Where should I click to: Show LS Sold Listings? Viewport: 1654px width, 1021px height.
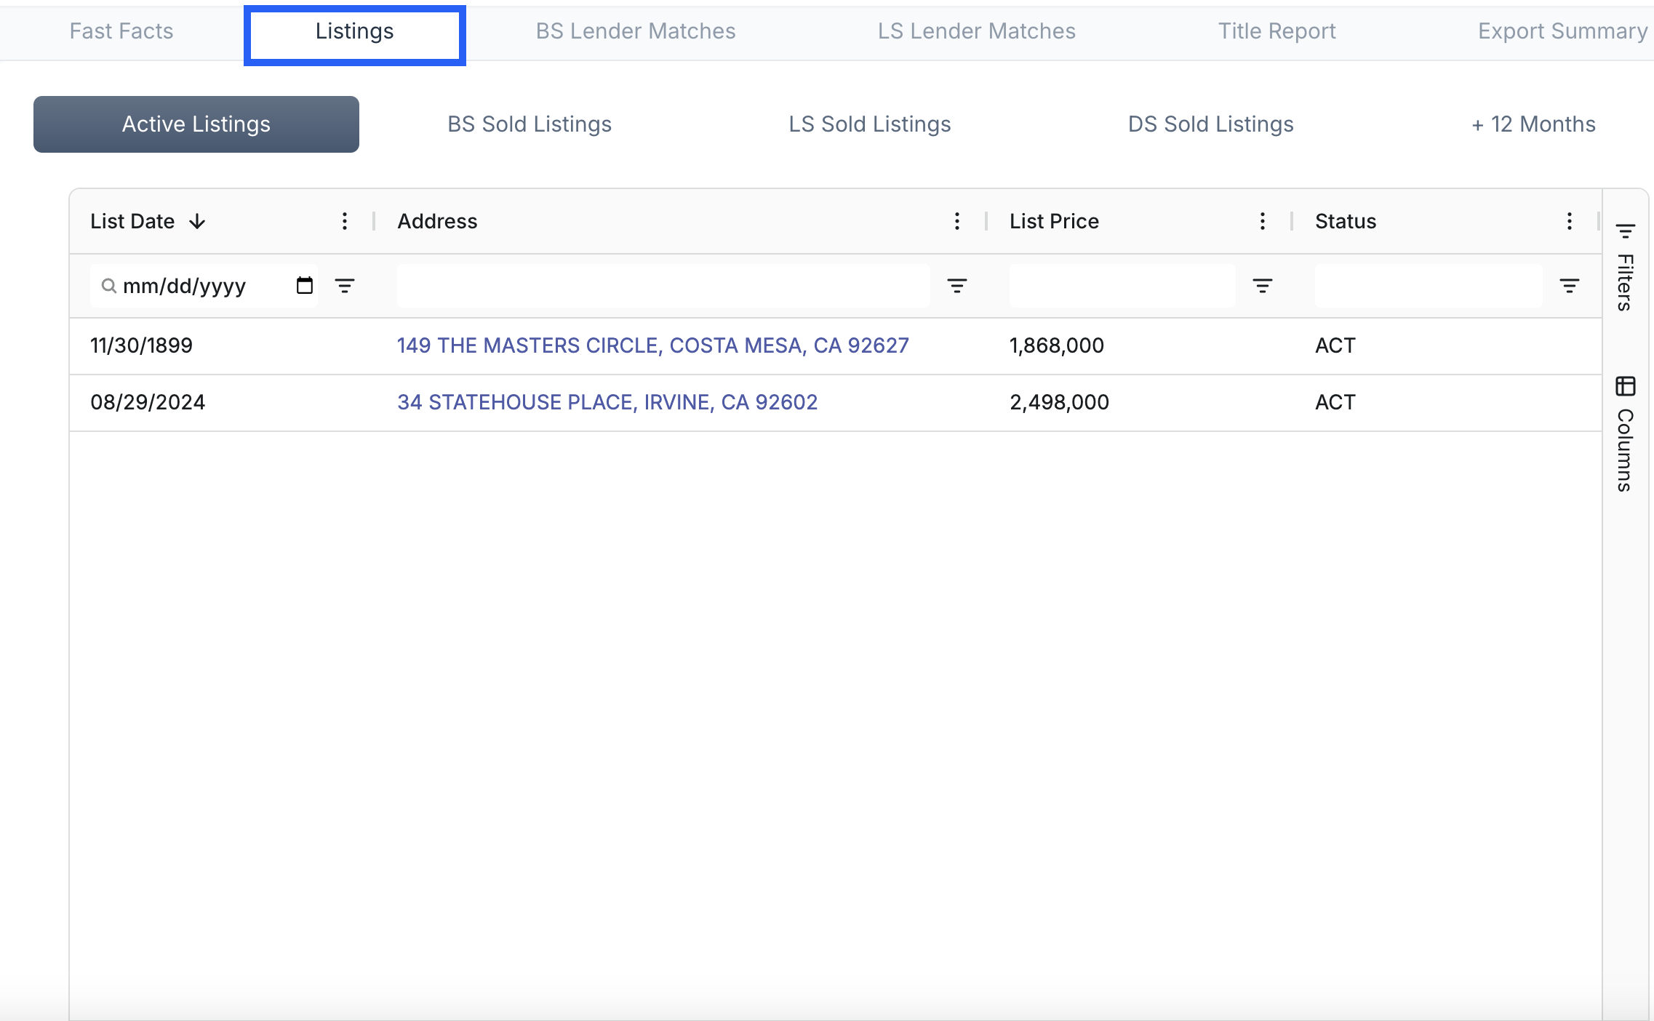tap(870, 124)
